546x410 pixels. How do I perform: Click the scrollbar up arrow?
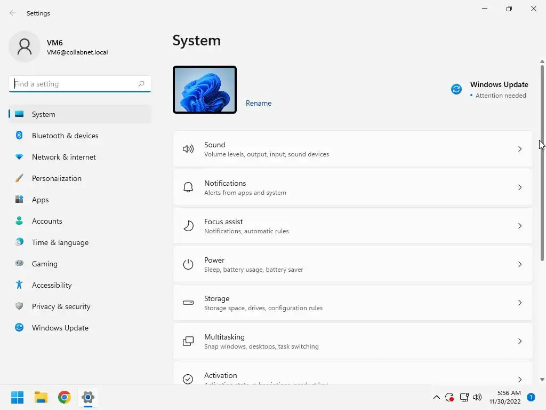pyautogui.click(x=542, y=61)
